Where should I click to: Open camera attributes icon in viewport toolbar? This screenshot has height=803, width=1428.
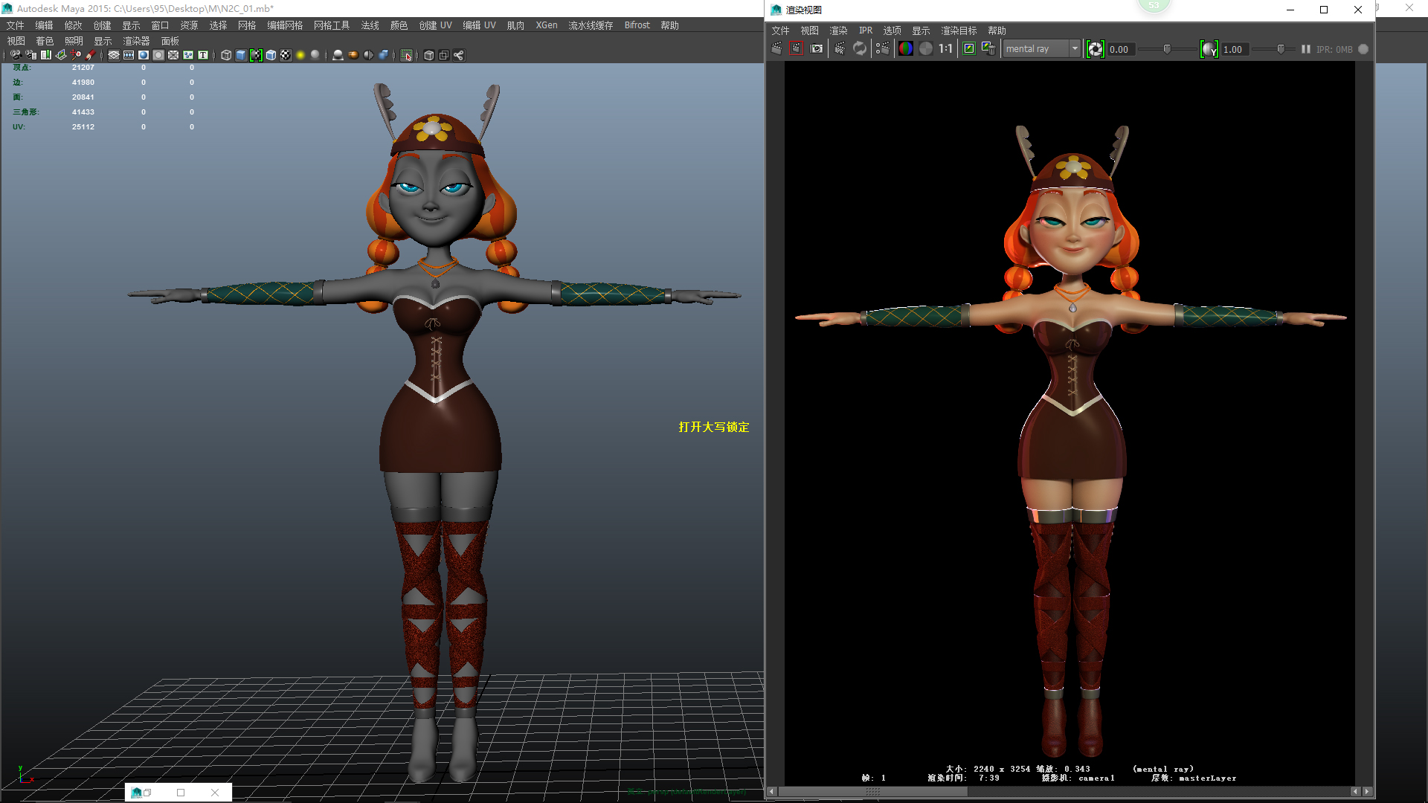[x=31, y=55]
